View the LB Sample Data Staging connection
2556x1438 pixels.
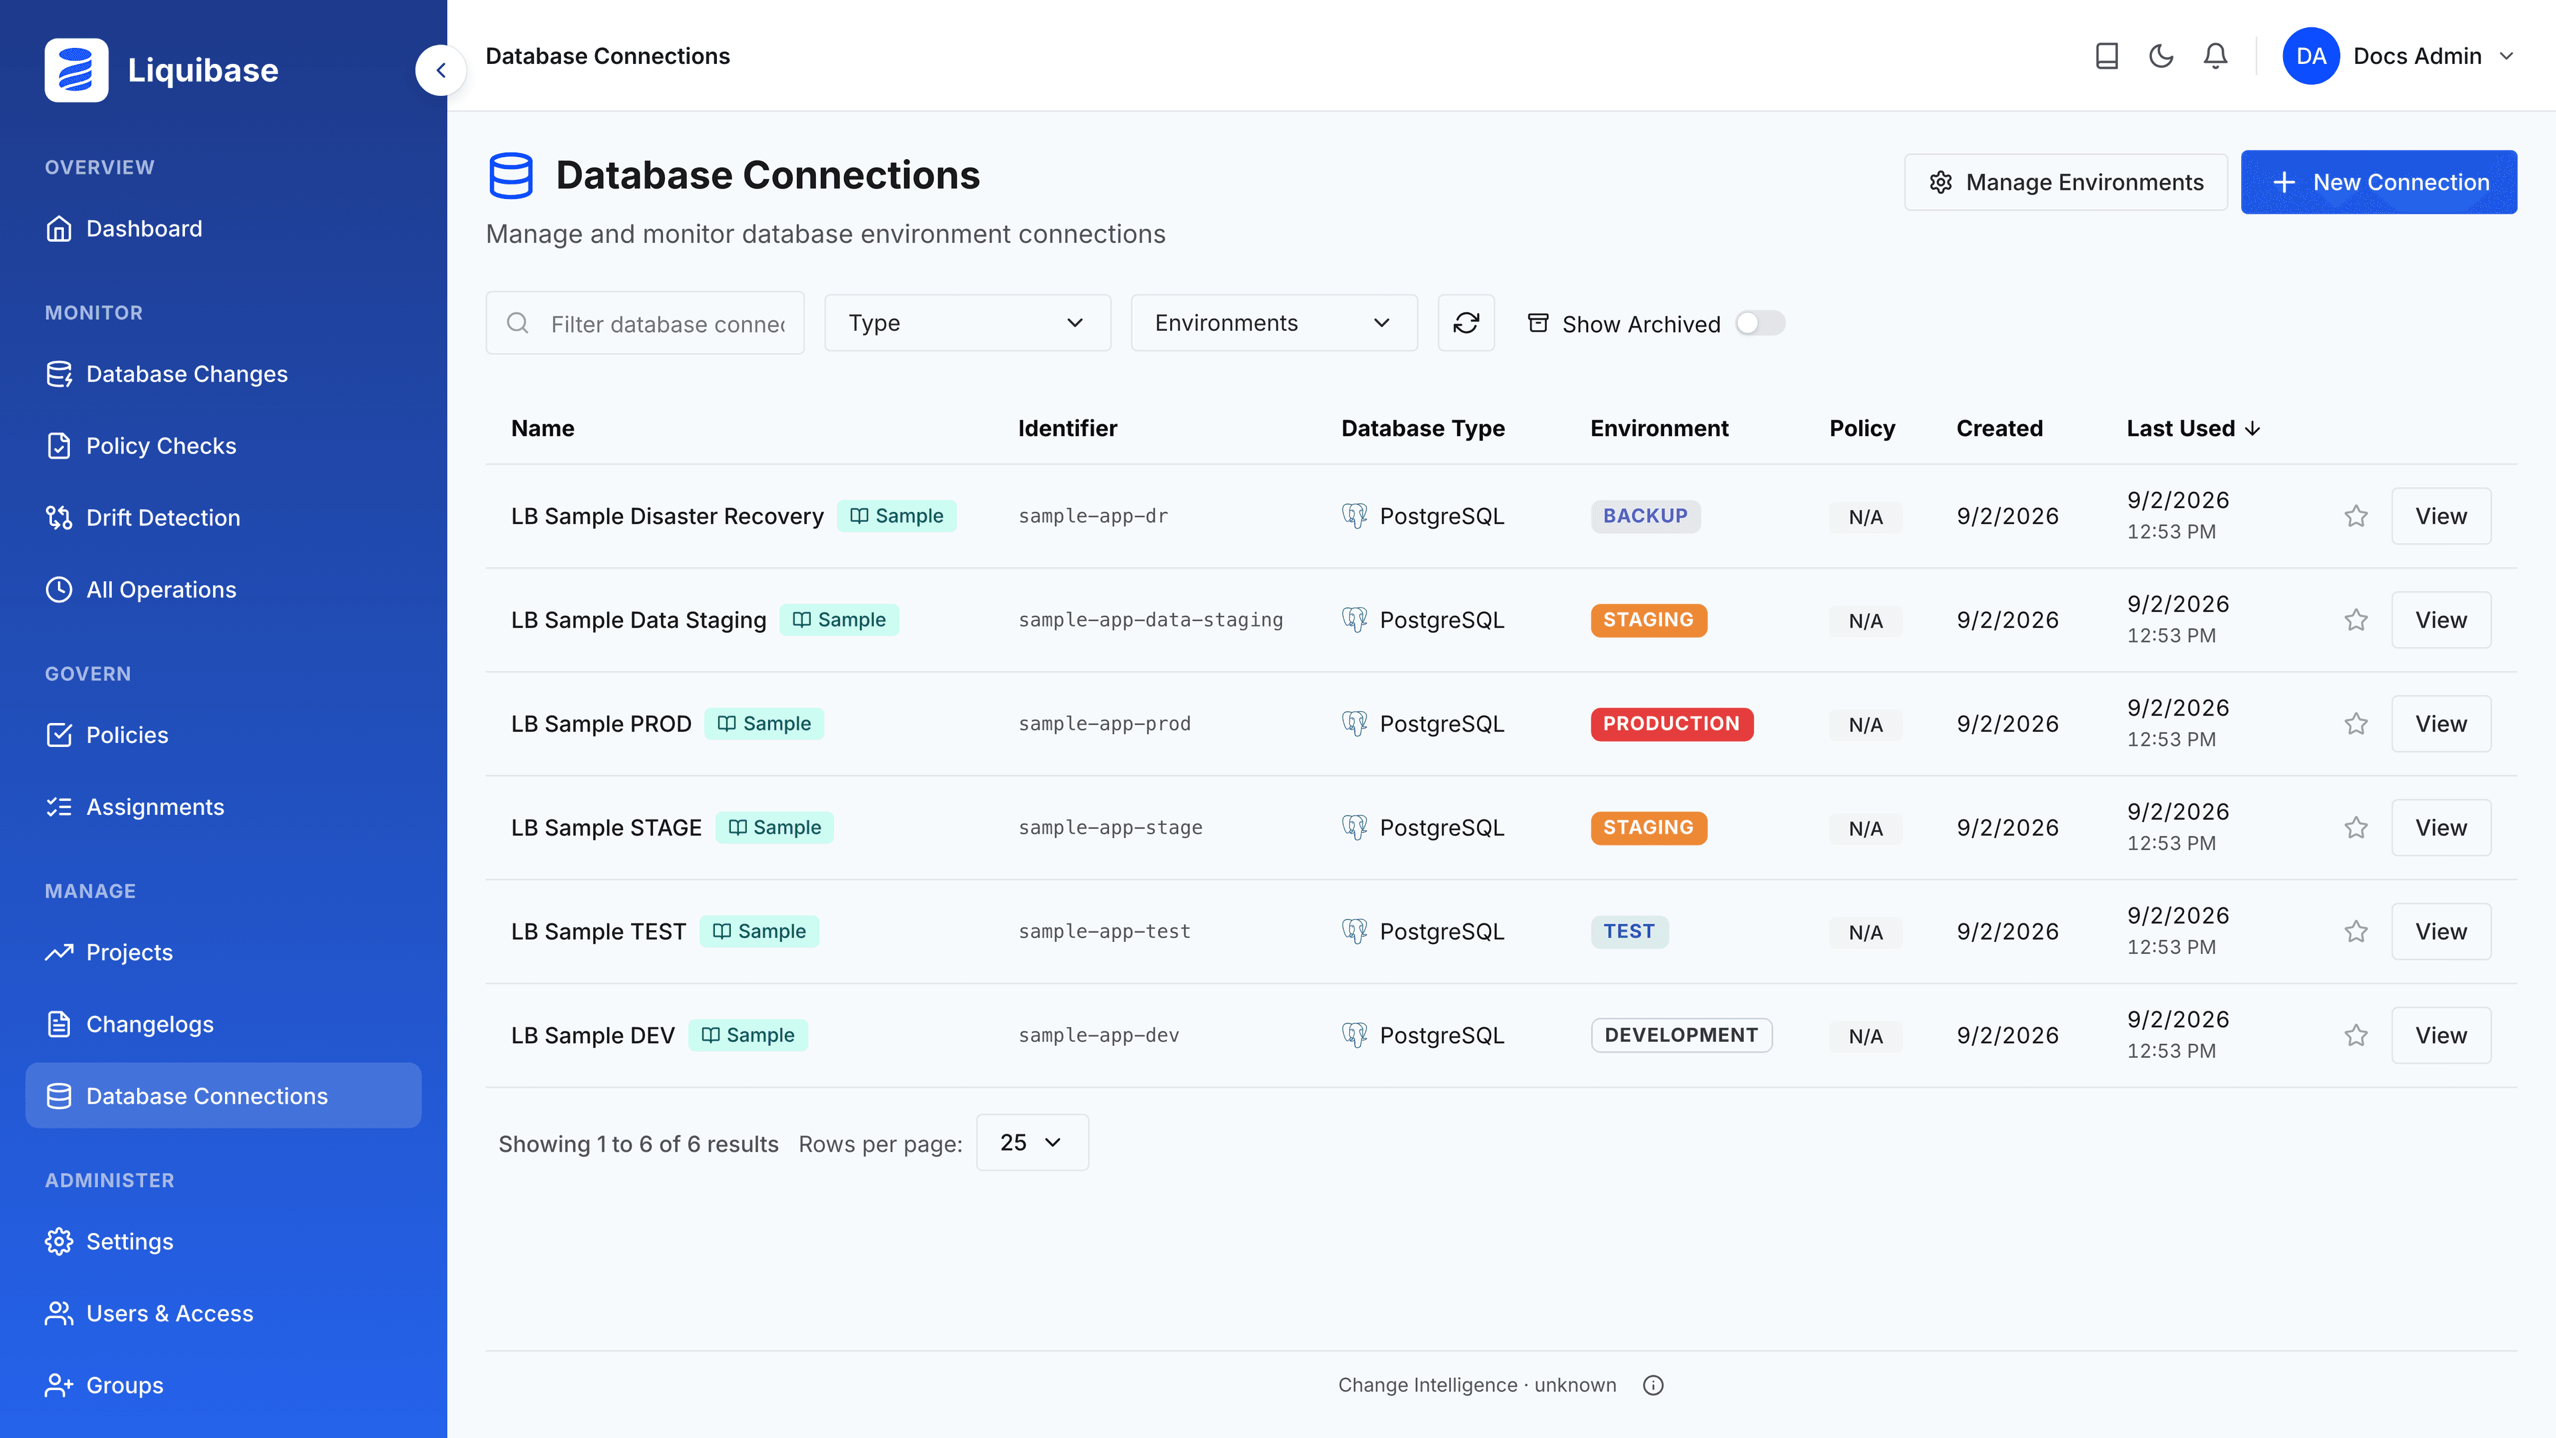click(x=2441, y=620)
